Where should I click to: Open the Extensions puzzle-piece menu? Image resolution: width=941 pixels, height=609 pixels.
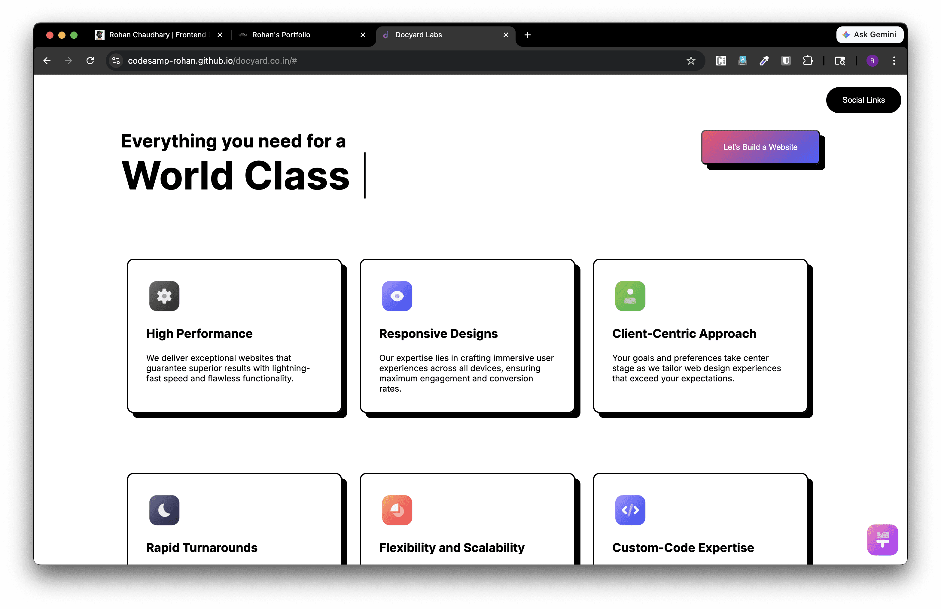coord(808,60)
